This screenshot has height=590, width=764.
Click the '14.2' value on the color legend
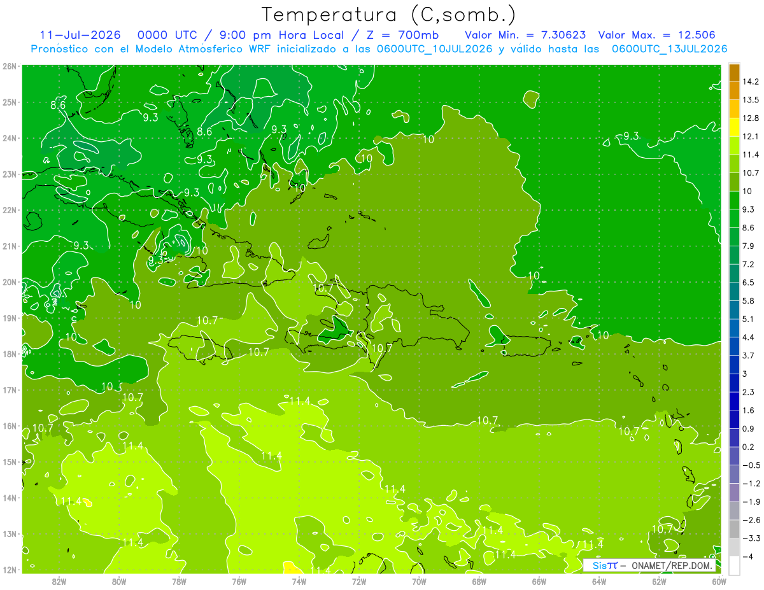pyautogui.click(x=751, y=81)
